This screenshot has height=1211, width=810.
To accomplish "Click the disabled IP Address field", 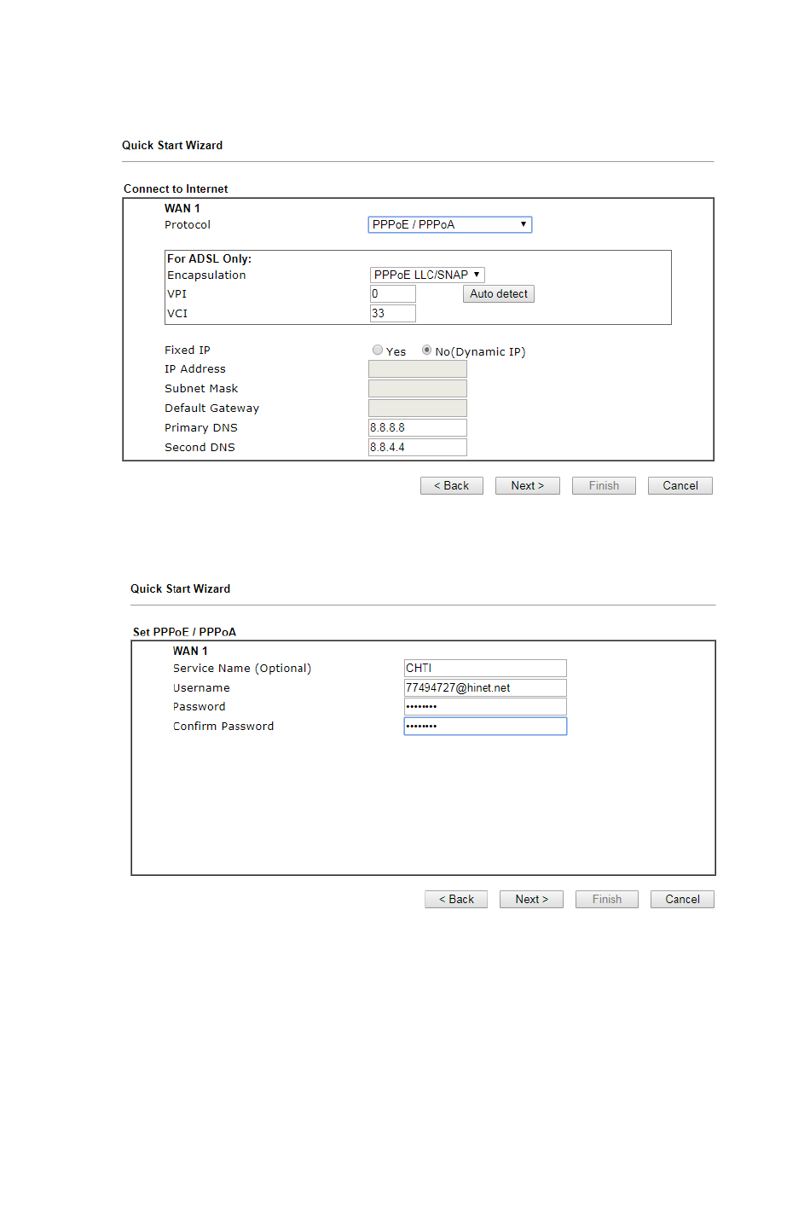I will pyautogui.click(x=418, y=368).
